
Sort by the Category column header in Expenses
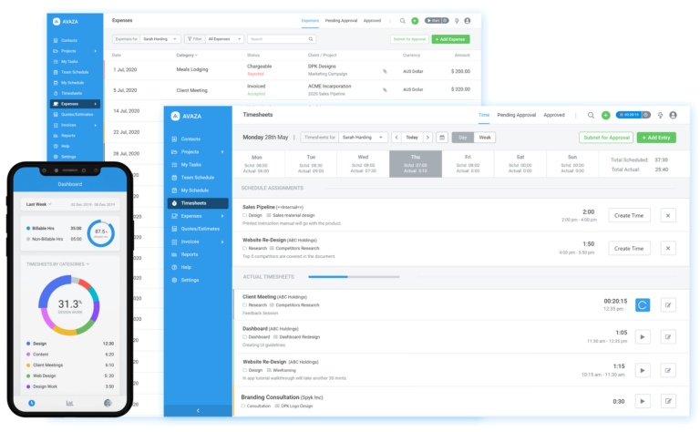[x=187, y=56]
